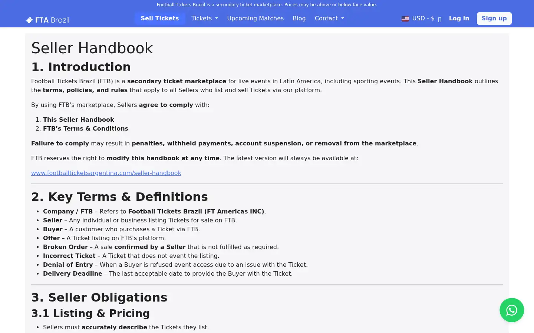
Task: Click the 'agree to comply' sentence
Action: 120,105
